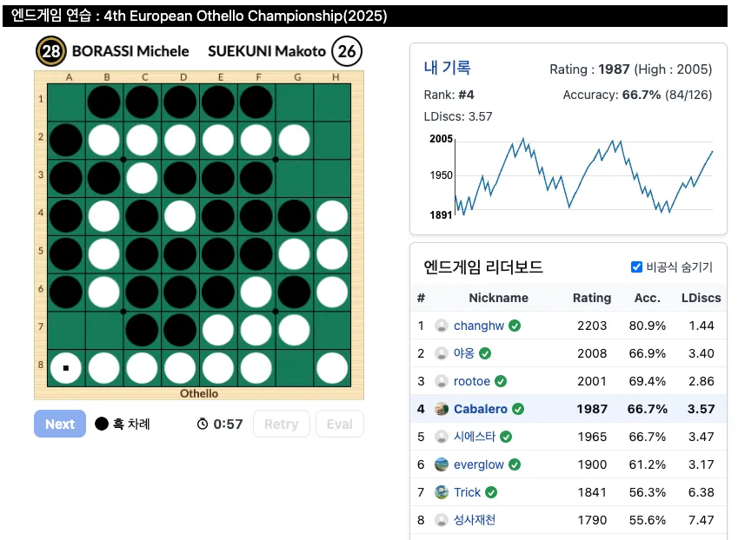The width and height of the screenshot is (738, 540).
Task: Place a disc on square A7
Action: tap(66, 330)
